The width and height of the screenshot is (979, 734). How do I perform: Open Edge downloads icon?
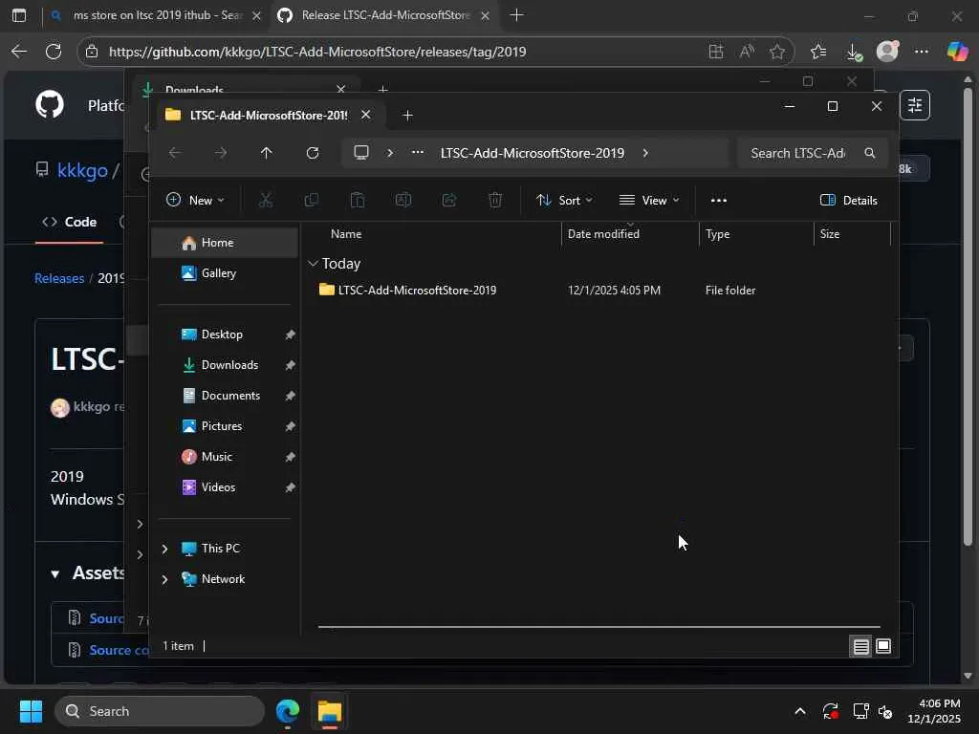coord(854,52)
